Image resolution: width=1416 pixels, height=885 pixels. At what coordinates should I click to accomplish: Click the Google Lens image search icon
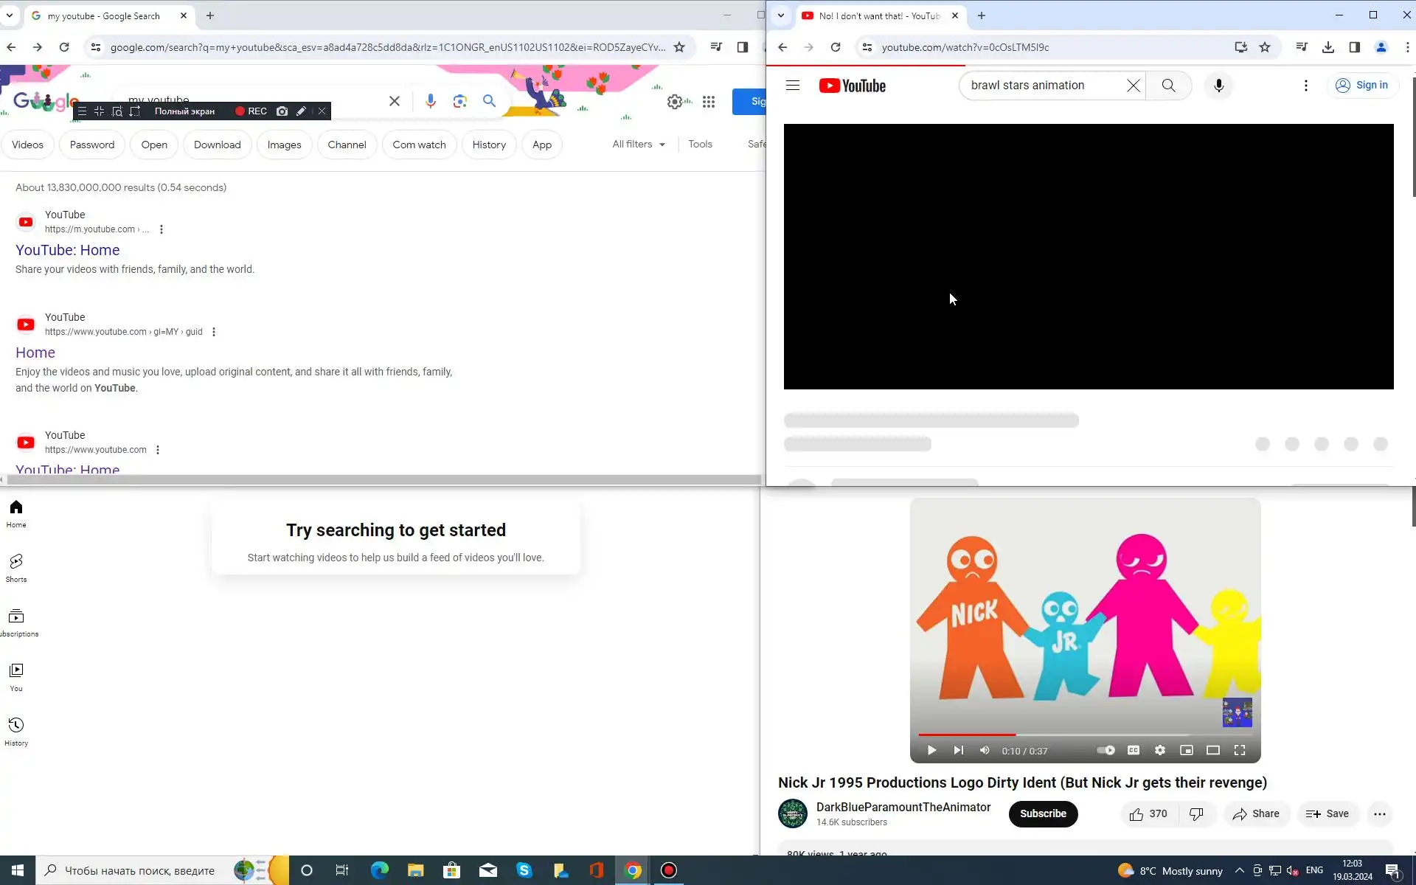[460, 101]
